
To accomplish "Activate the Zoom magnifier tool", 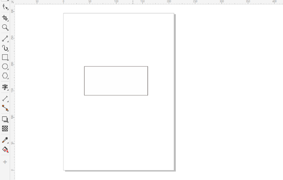I will [5, 27].
